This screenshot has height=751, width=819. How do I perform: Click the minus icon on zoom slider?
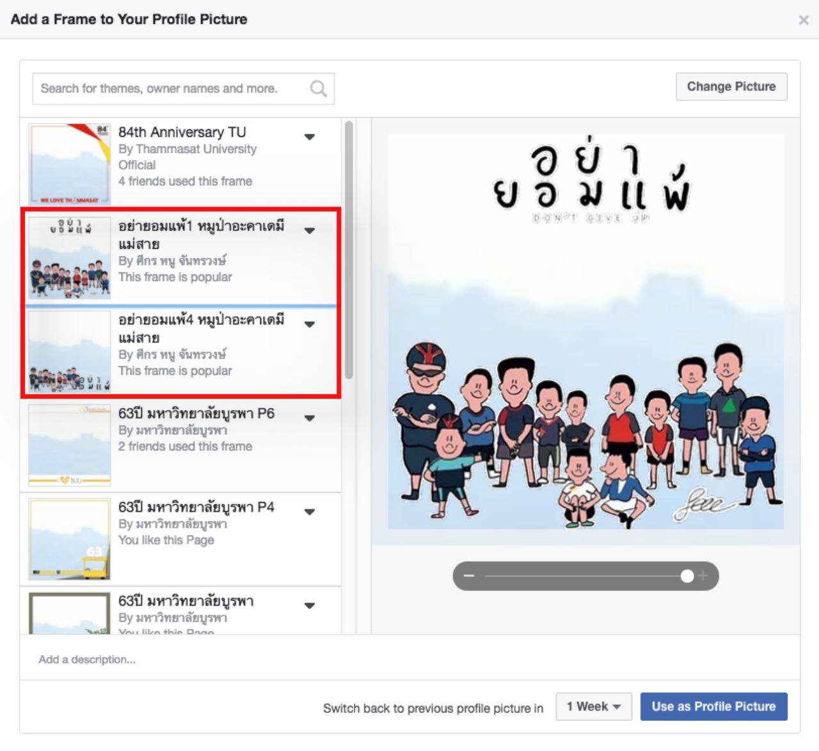point(469,576)
